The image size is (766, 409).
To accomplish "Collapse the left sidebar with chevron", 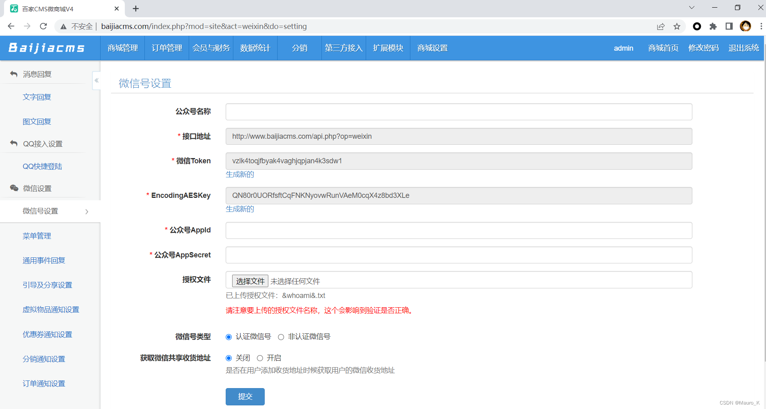I will [97, 80].
